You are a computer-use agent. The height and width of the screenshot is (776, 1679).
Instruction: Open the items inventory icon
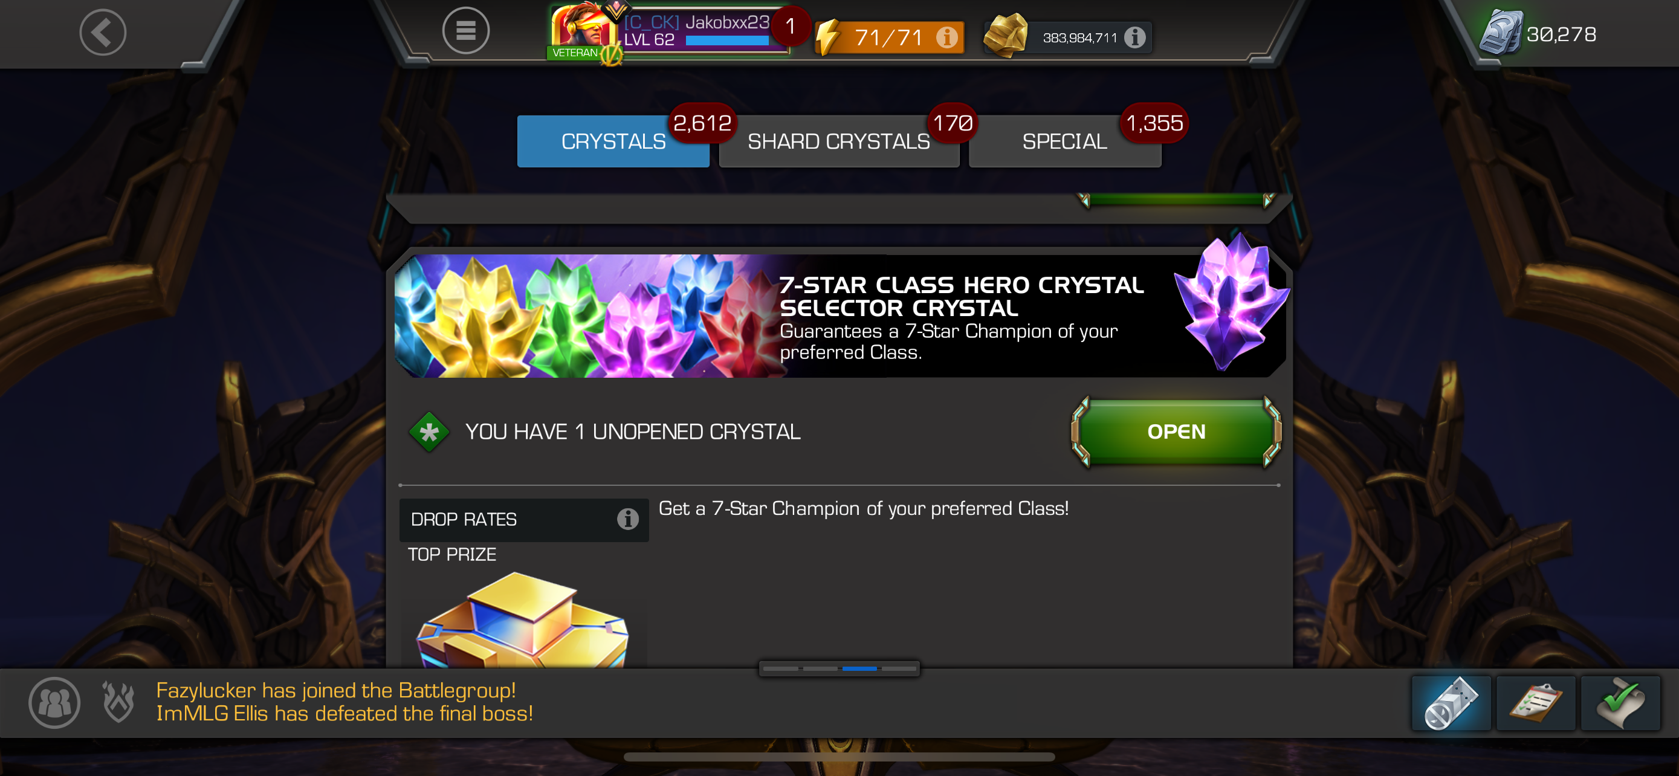(1451, 703)
